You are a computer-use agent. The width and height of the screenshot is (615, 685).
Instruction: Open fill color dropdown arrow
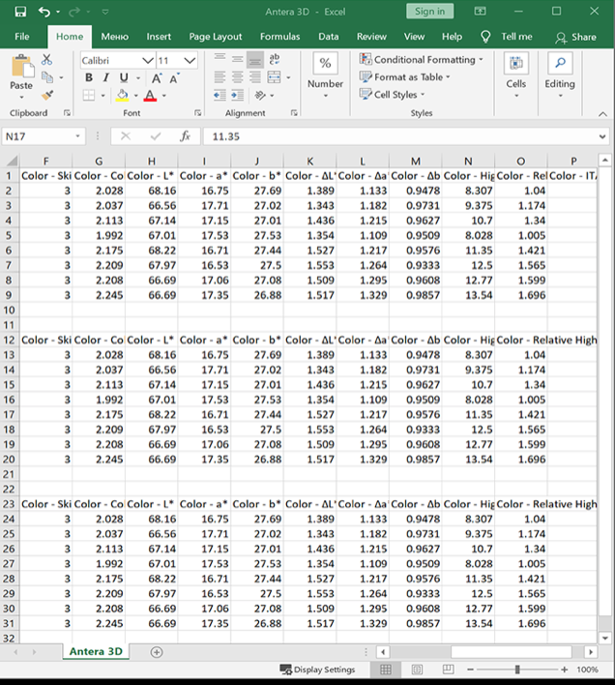pyautogui.click(x=135, y=95)
